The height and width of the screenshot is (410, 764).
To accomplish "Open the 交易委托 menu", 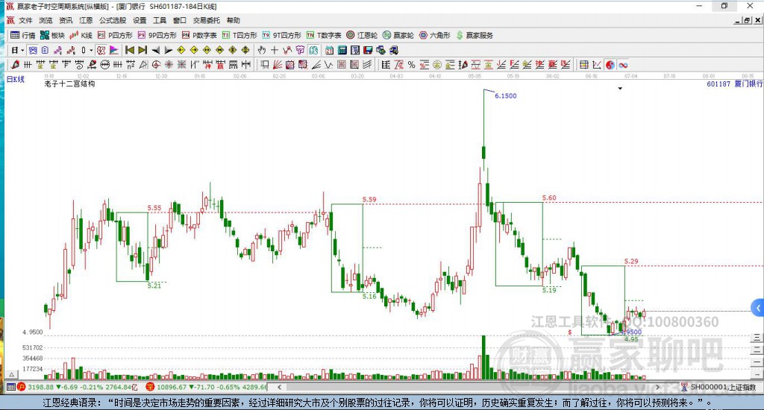I will click(206, 21).
